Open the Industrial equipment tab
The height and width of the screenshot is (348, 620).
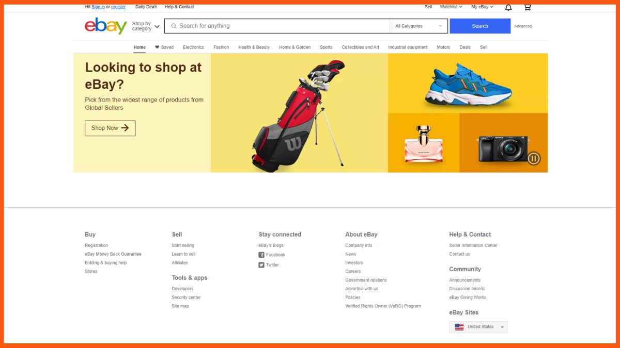pyautogui.click(x=408, y=47)
